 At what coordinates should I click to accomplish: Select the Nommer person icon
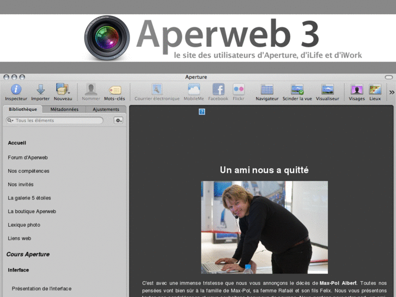[x=91, y=89]
